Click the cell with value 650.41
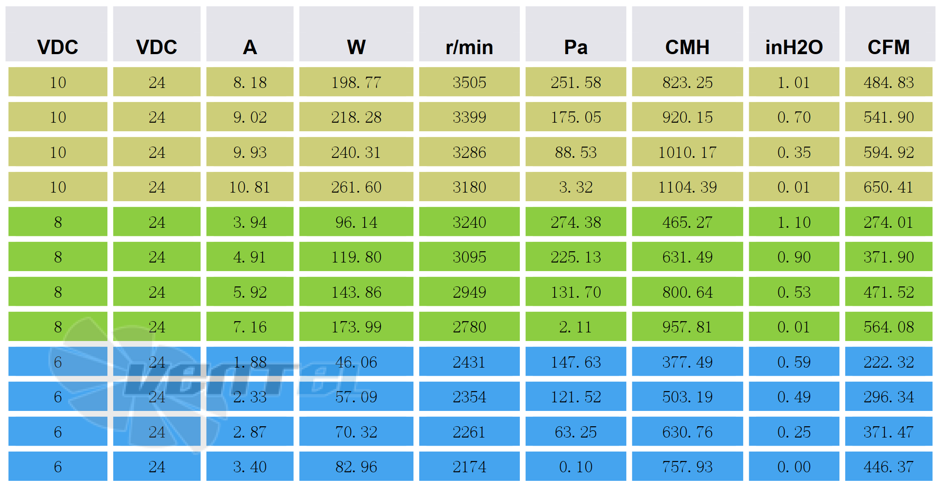The width and height of the screenshot is (940, 484). 888,187
